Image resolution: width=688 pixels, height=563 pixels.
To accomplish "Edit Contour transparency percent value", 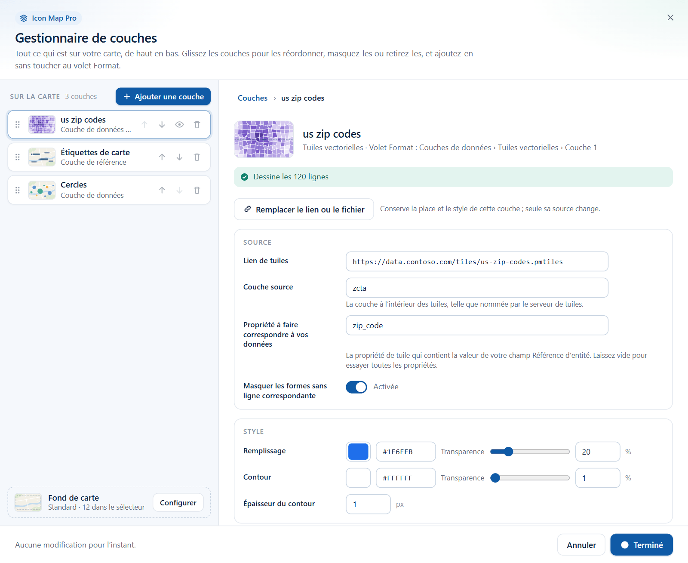I will pos(598,478).
